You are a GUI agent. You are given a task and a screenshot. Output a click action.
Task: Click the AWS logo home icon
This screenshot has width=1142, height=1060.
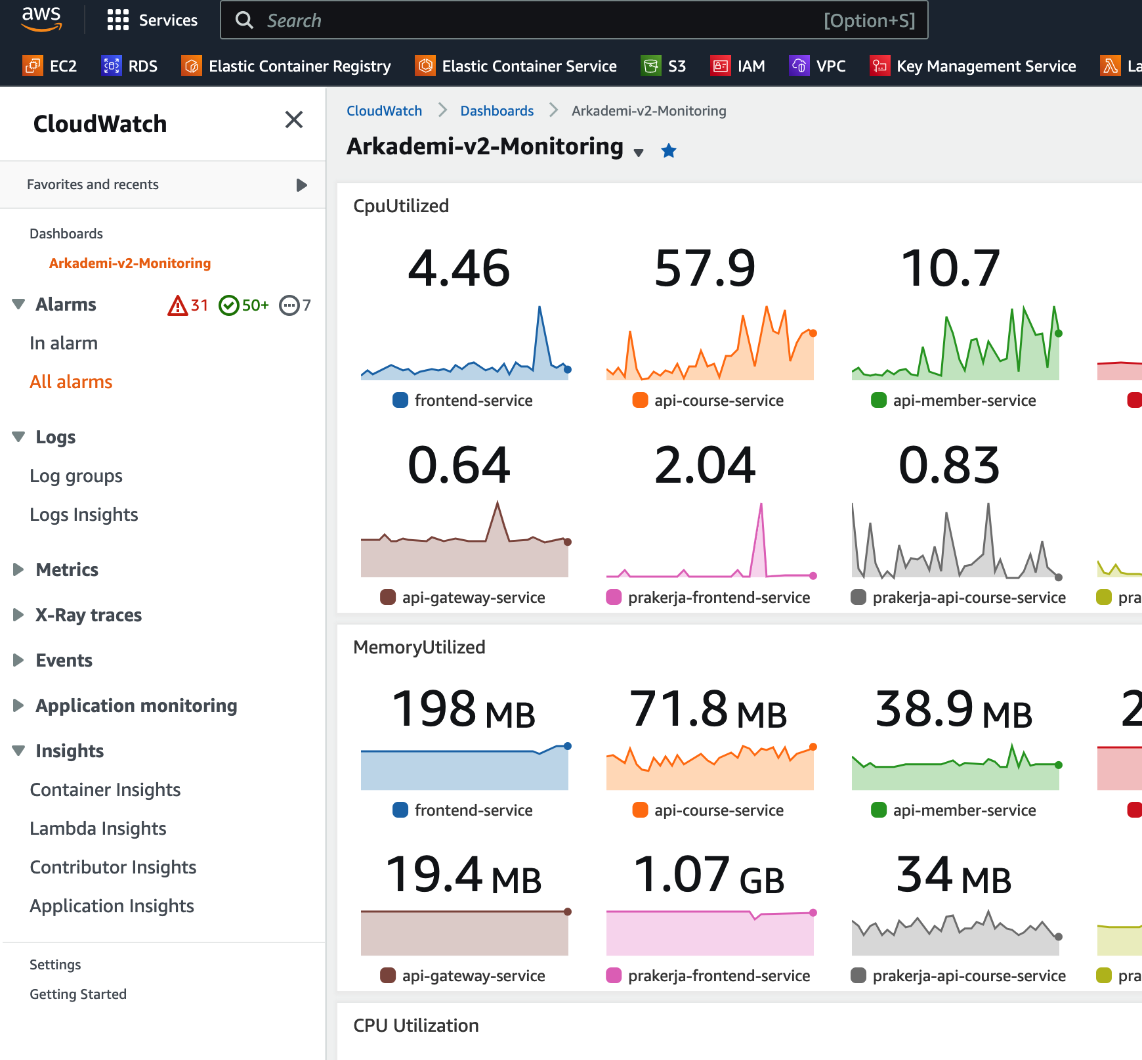[x=41, y=19]
